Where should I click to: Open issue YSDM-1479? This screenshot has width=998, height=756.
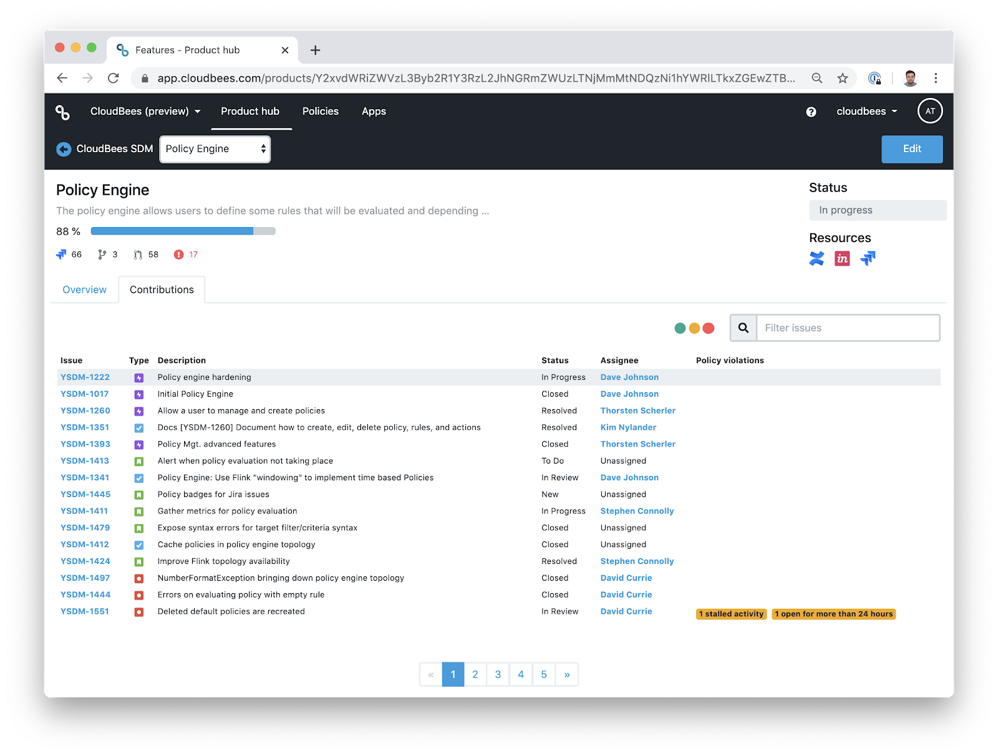[x=85, y=528]
